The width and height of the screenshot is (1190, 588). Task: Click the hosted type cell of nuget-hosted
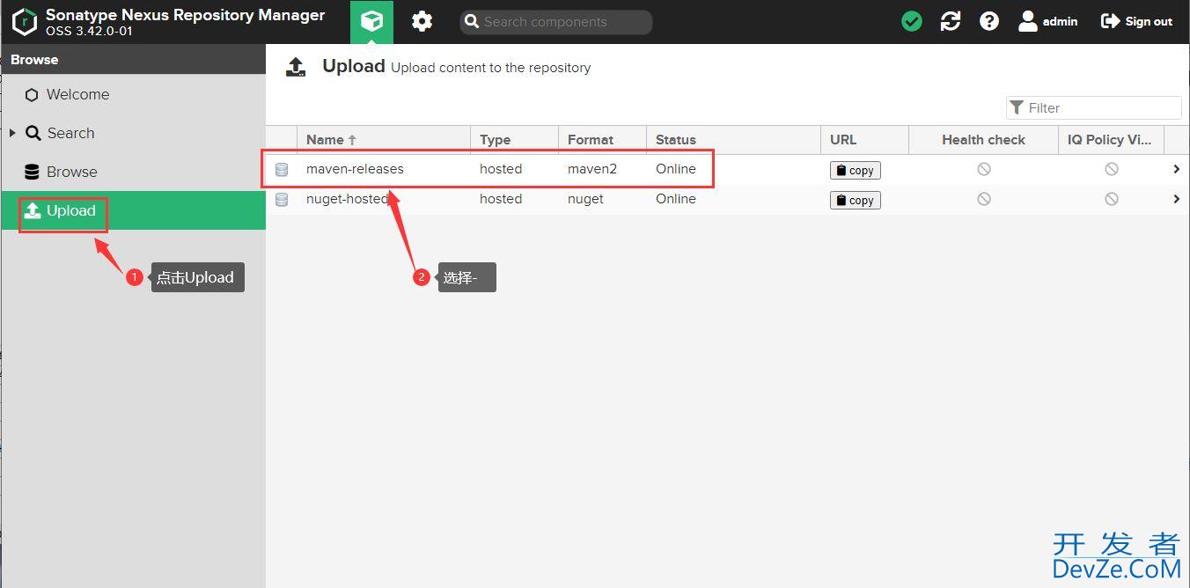click(501, 199)
